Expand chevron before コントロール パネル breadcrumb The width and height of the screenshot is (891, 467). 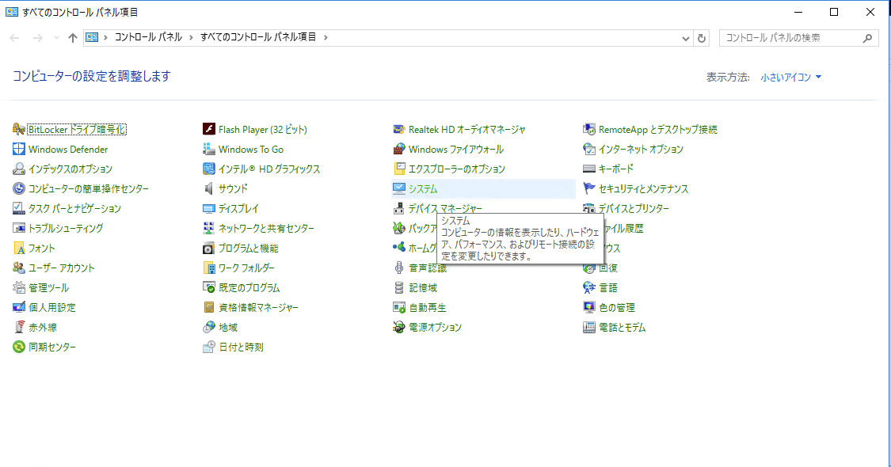(105, 37)
